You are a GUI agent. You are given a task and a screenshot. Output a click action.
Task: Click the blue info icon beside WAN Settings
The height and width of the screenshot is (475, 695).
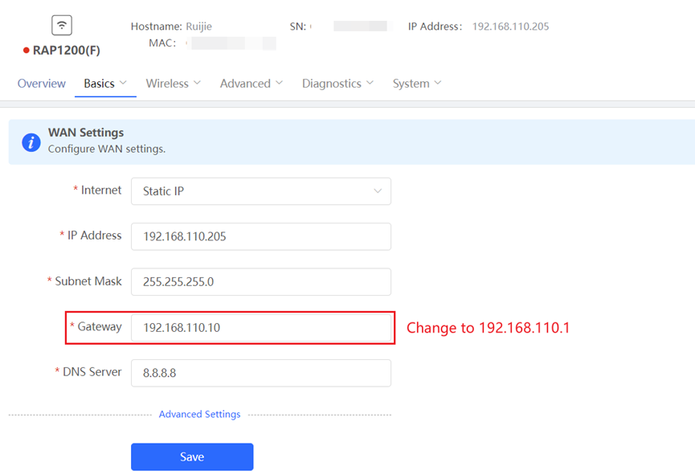pos(31,142)
